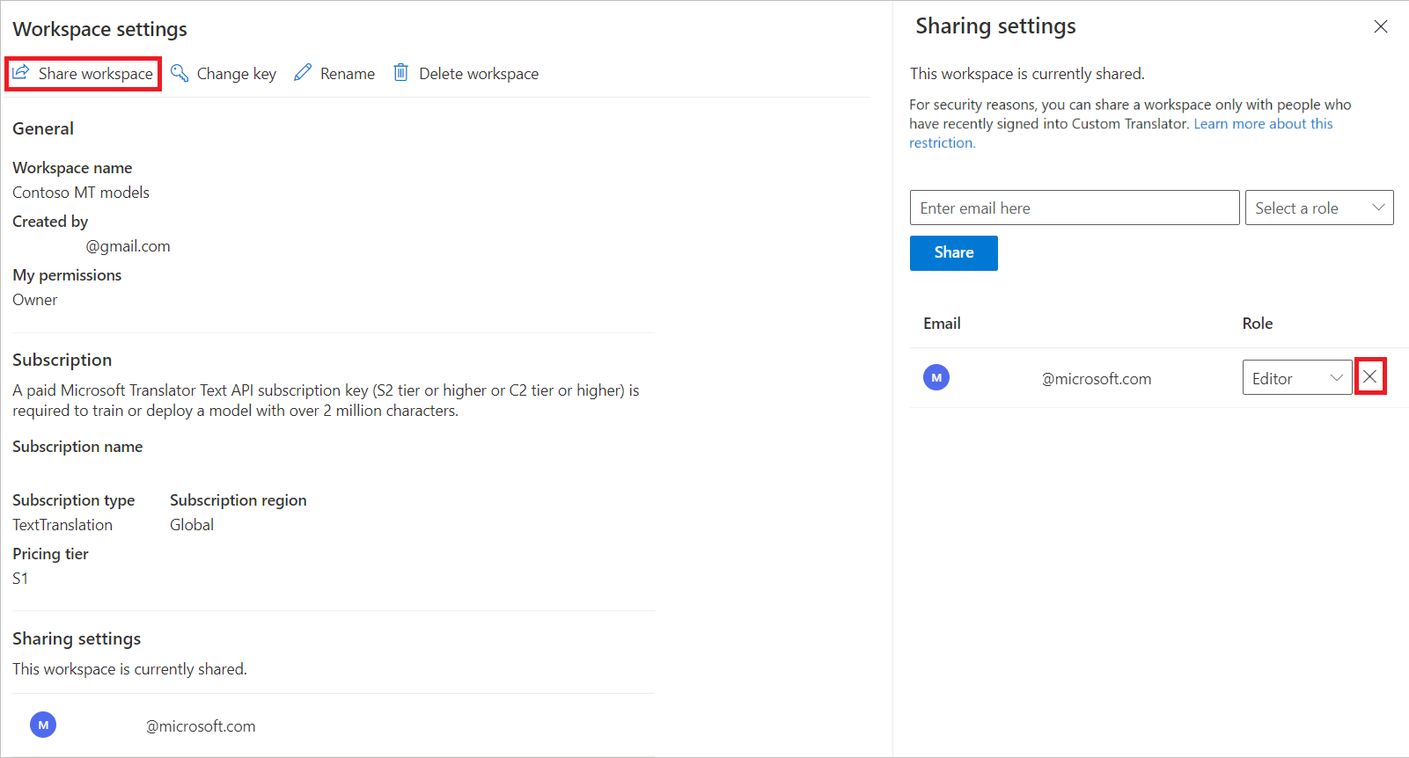Click the Pricing tier label
This screenshot has height=758, width=1409.
[50, 554]
